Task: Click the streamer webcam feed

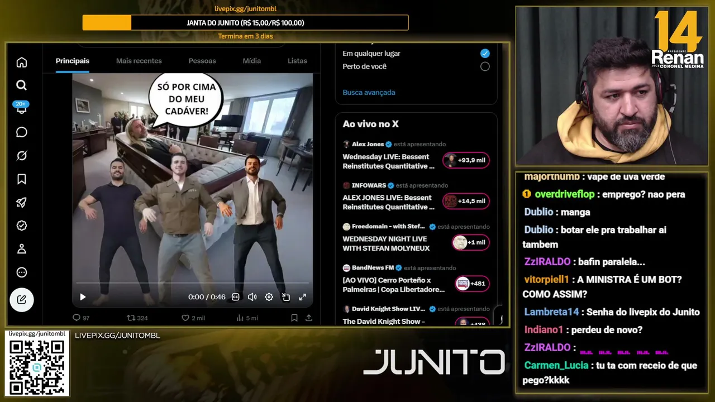Action: pos(612,86)
